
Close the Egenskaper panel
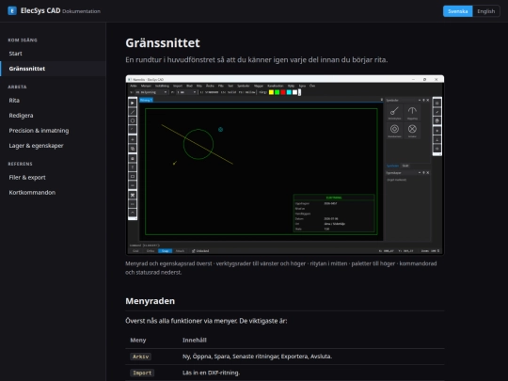point(428,173)
